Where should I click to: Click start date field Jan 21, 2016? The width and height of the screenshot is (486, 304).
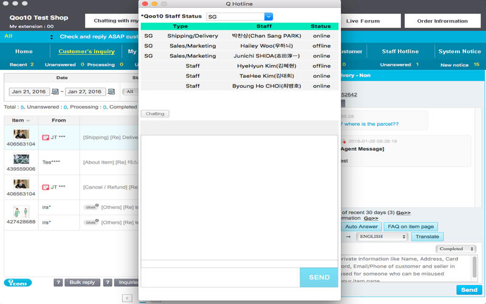coord(29,92)
